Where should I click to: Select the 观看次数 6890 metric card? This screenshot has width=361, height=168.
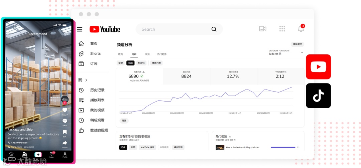[139, 76]
